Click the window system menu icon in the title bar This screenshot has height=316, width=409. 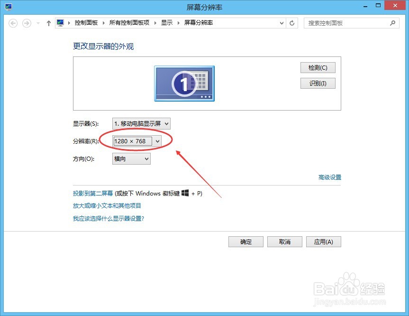(x=9, y=7)
